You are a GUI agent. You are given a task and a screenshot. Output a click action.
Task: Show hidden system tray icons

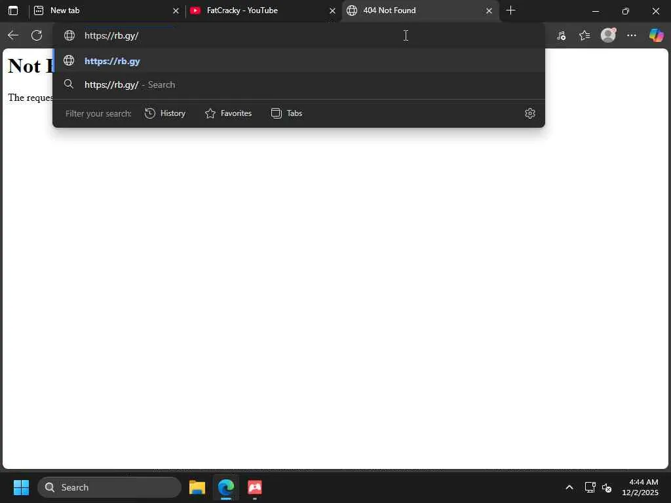[x=569, y=487]
